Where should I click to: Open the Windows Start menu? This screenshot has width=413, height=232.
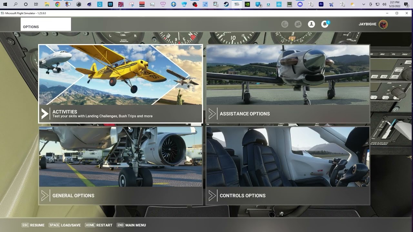(5, 5)
